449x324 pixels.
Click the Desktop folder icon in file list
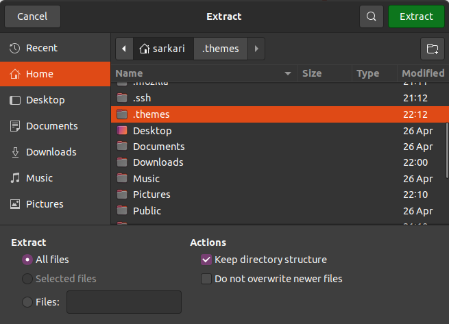pos(122,130)
